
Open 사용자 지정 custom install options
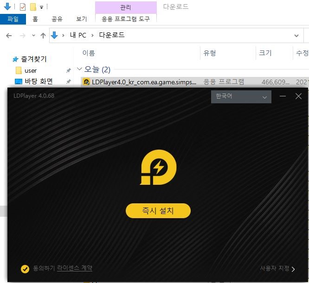277,268
